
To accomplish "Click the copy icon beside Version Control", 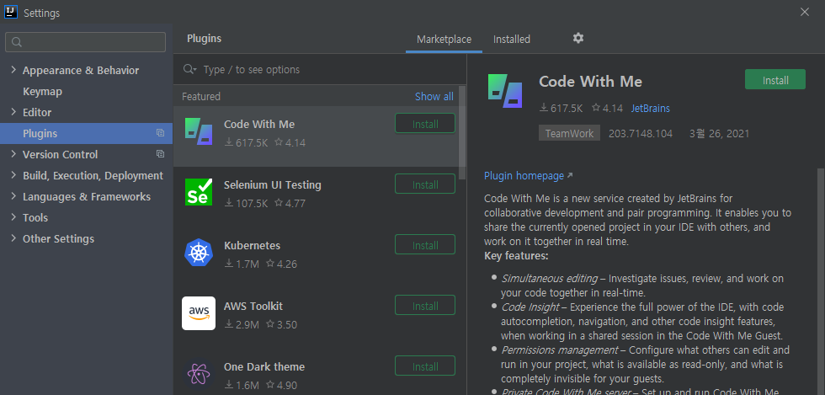I will (x=161, y=154).
